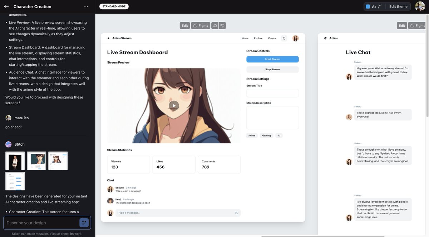Open the user profile avatar top right
This screenshot has height=237, width=429.
(x=420, y=6)
